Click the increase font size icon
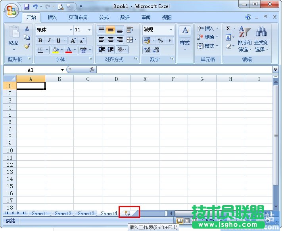This screenshot has height=231, width=282. (73, 40)
